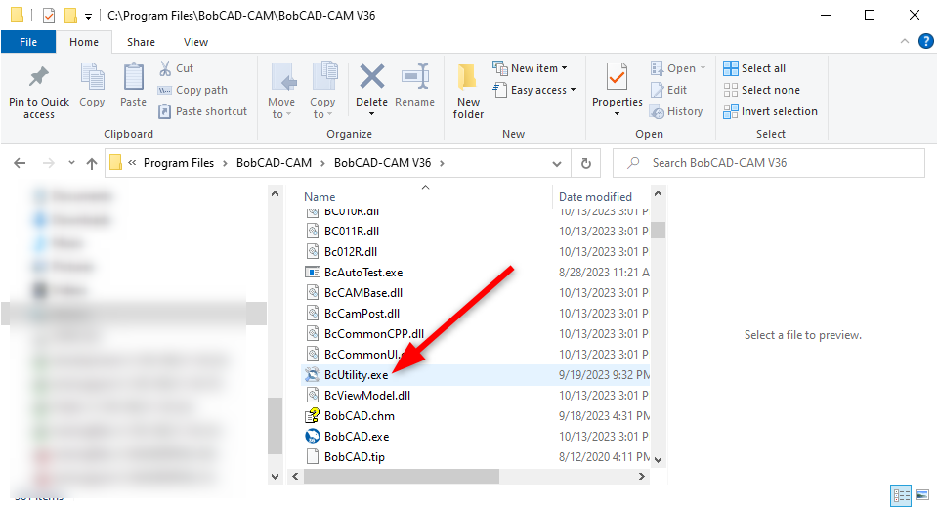Viewport: 938px width, 508px height.
Task: Copy path of selected file
Action: [192, 90]
